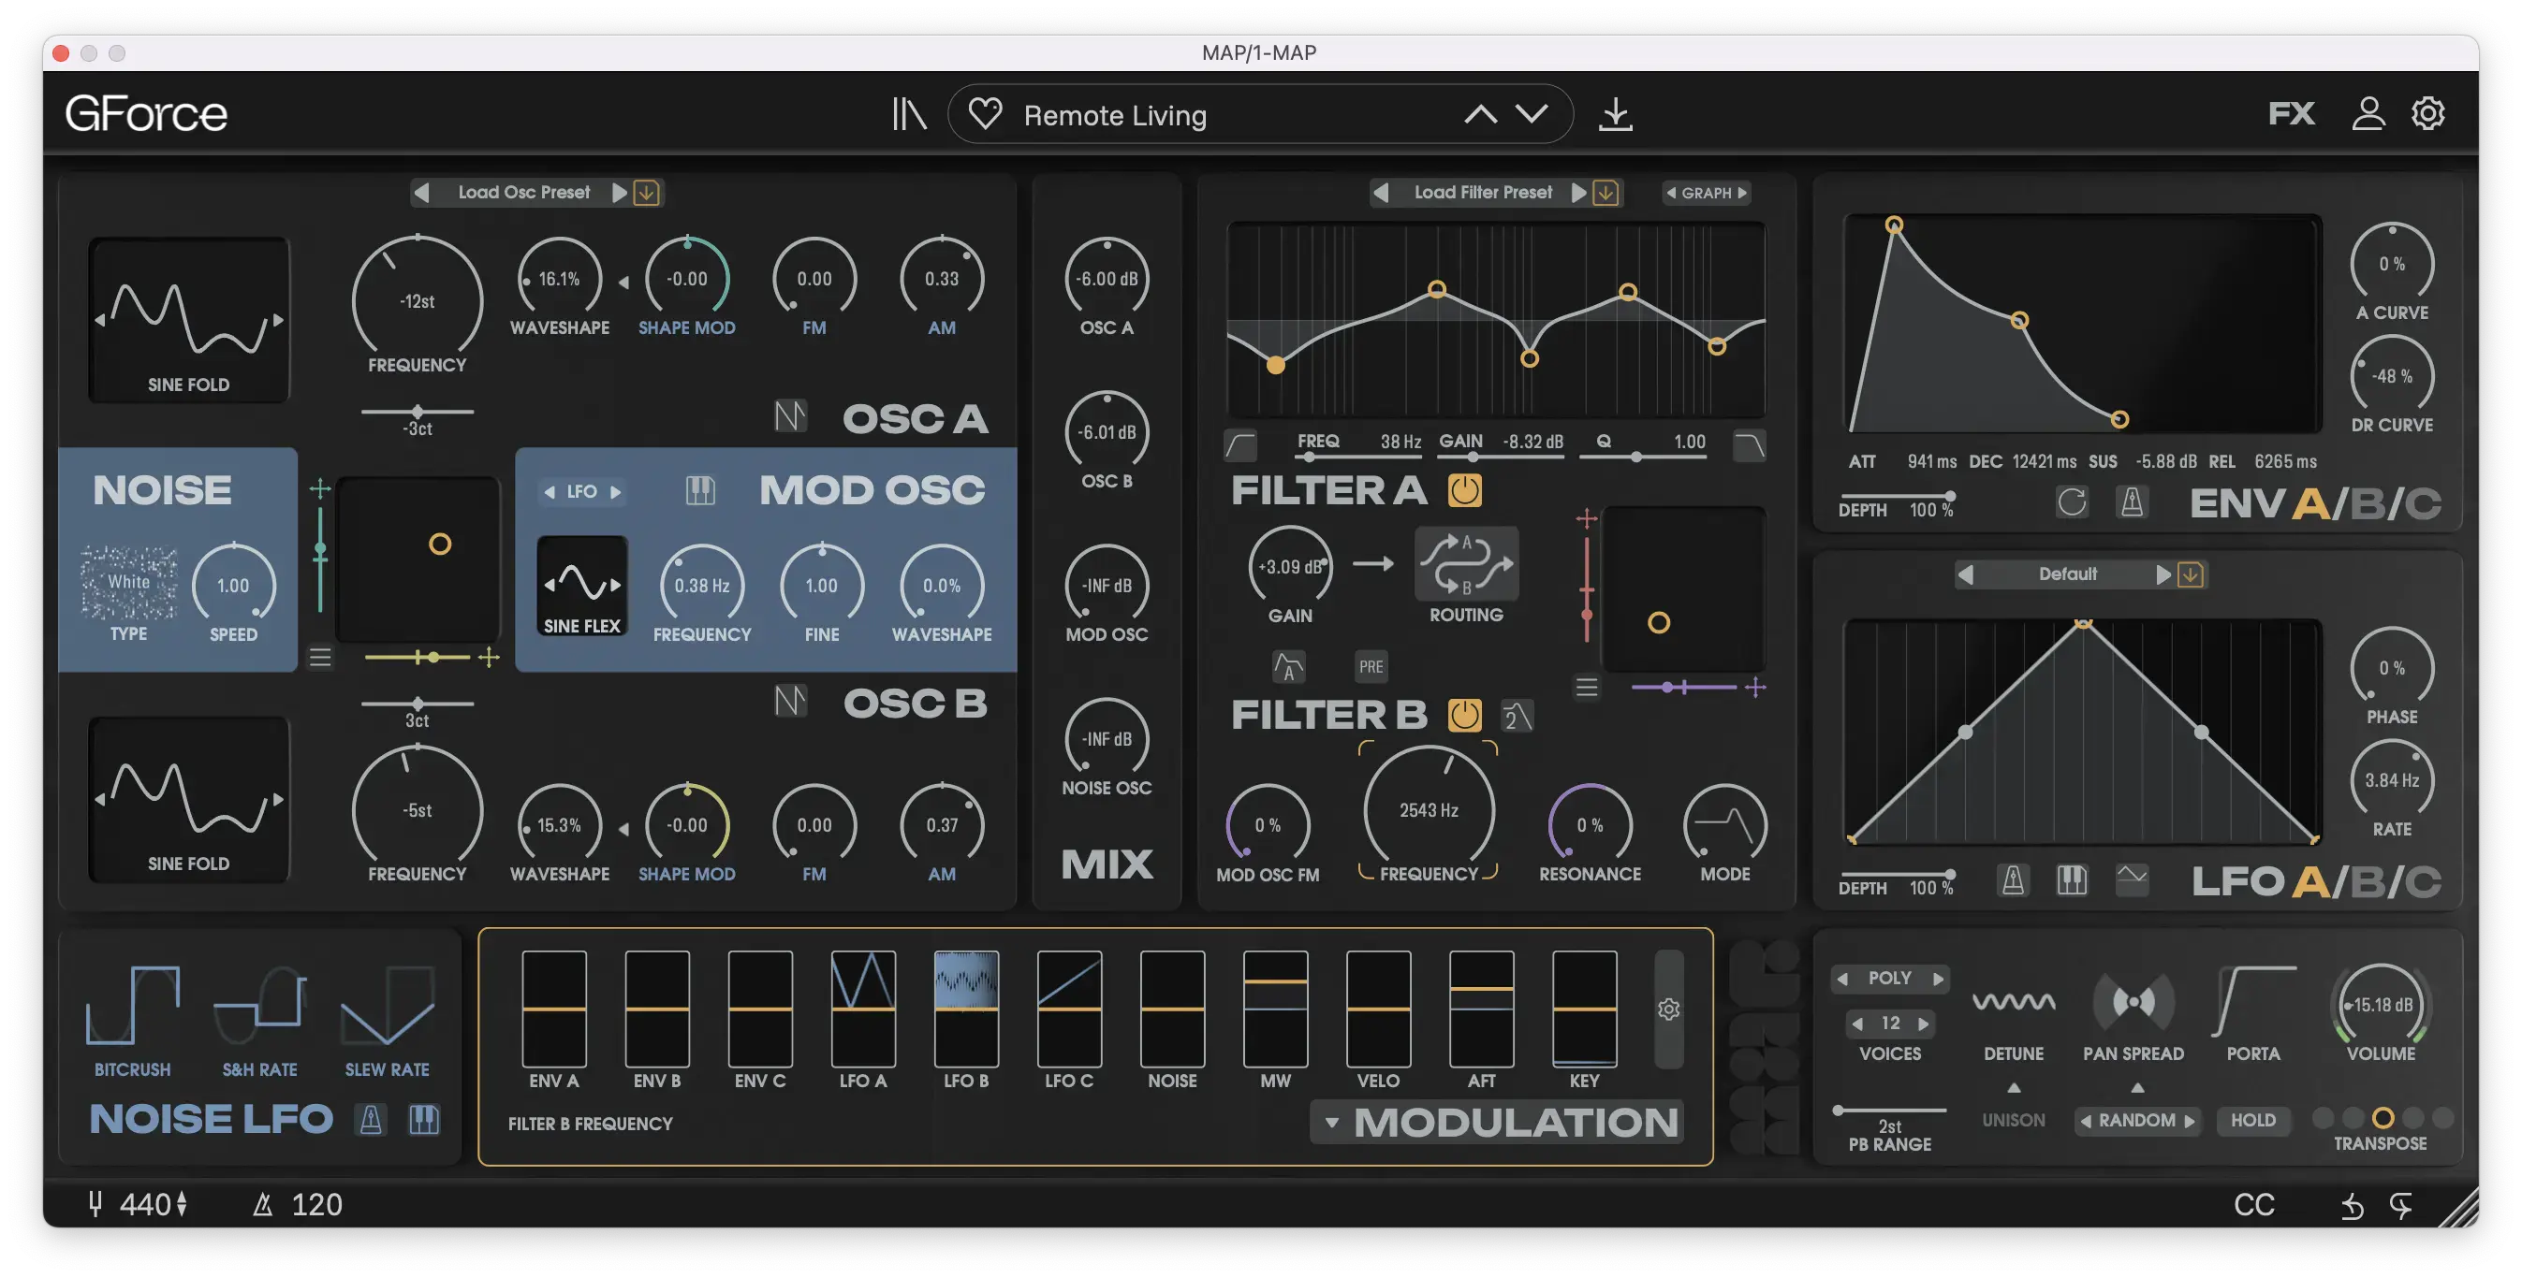Open the FX page
2522x1278 pixels.
[x=2291, y=113]
